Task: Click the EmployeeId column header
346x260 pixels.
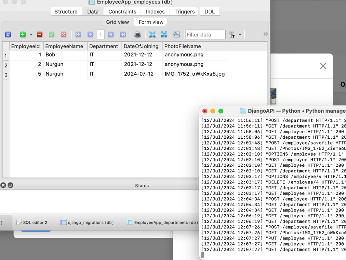Action: tap(26, 46)
